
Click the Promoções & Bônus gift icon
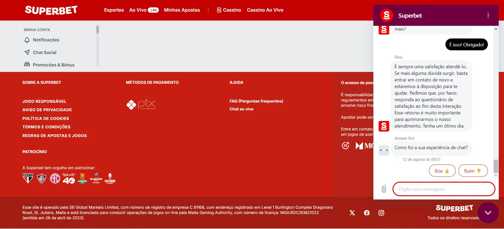(x=27, y=65)
